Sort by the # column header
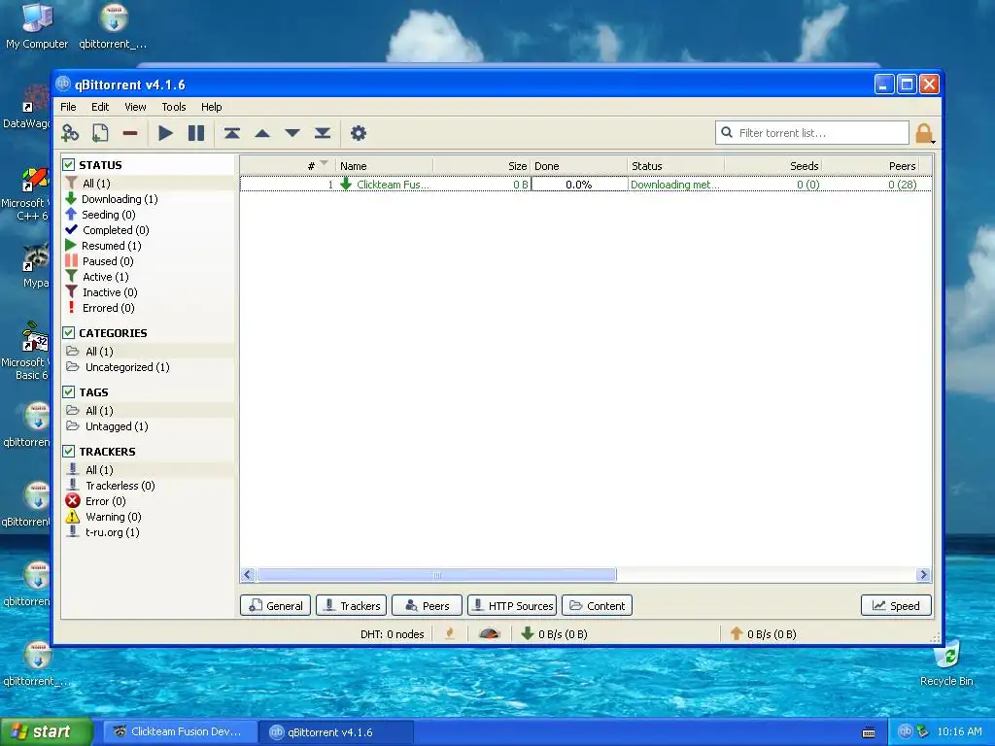 (288, 165)
